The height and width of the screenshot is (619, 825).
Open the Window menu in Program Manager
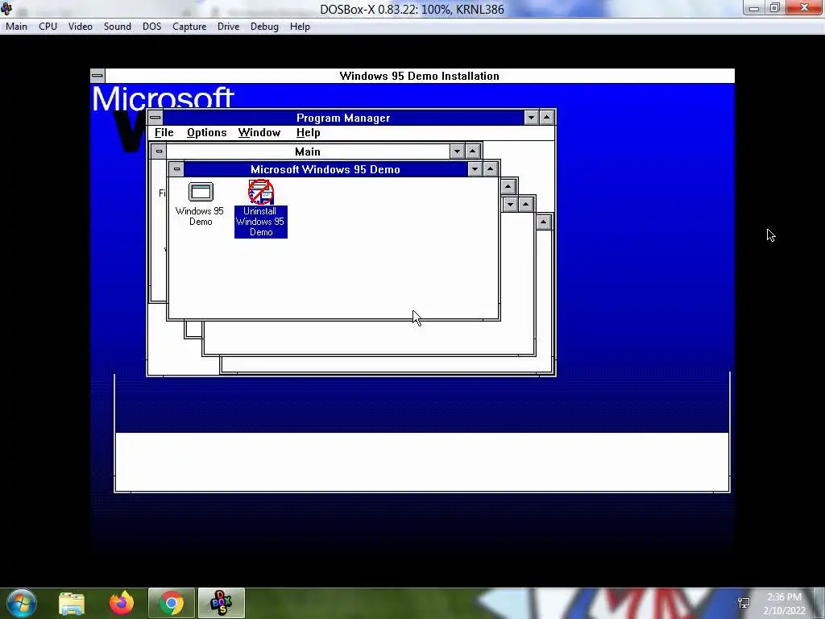point(259,133)
